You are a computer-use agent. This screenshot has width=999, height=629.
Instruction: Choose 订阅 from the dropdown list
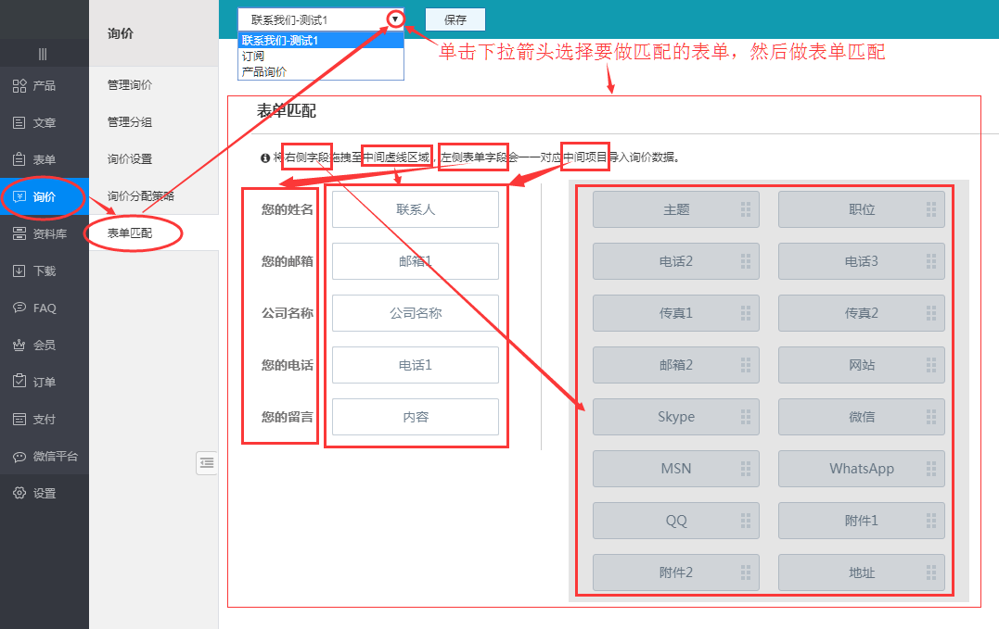[252, 57]
